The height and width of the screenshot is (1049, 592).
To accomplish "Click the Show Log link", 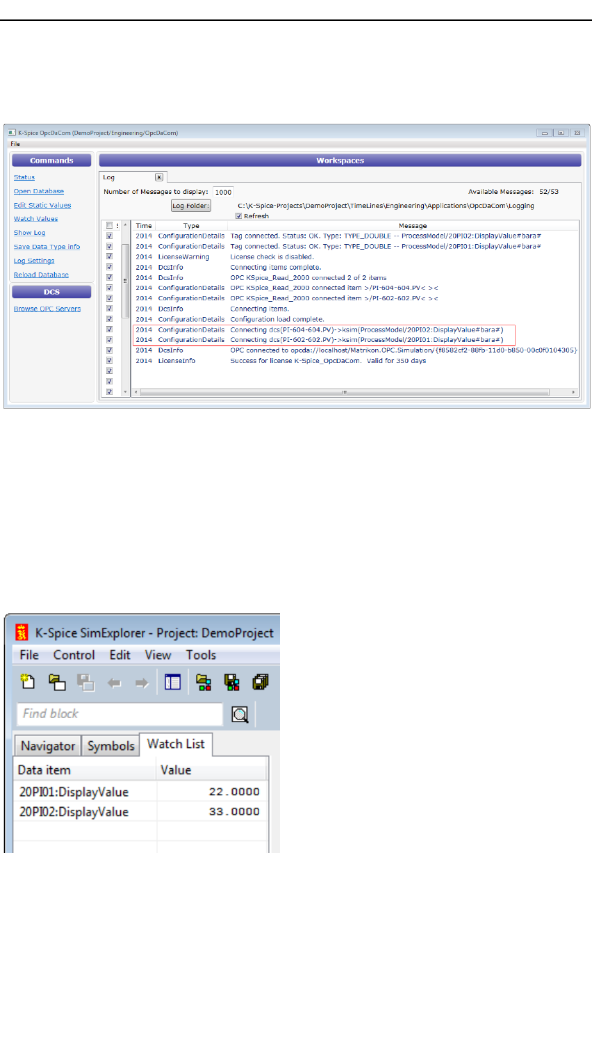I will click(30, 233).
